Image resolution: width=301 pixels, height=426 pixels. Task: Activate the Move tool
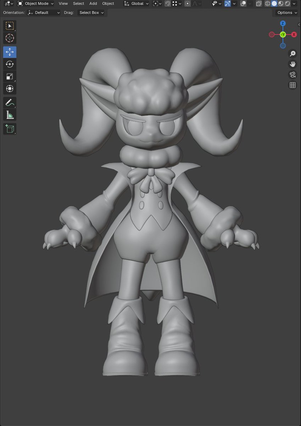tap(10, 52)
